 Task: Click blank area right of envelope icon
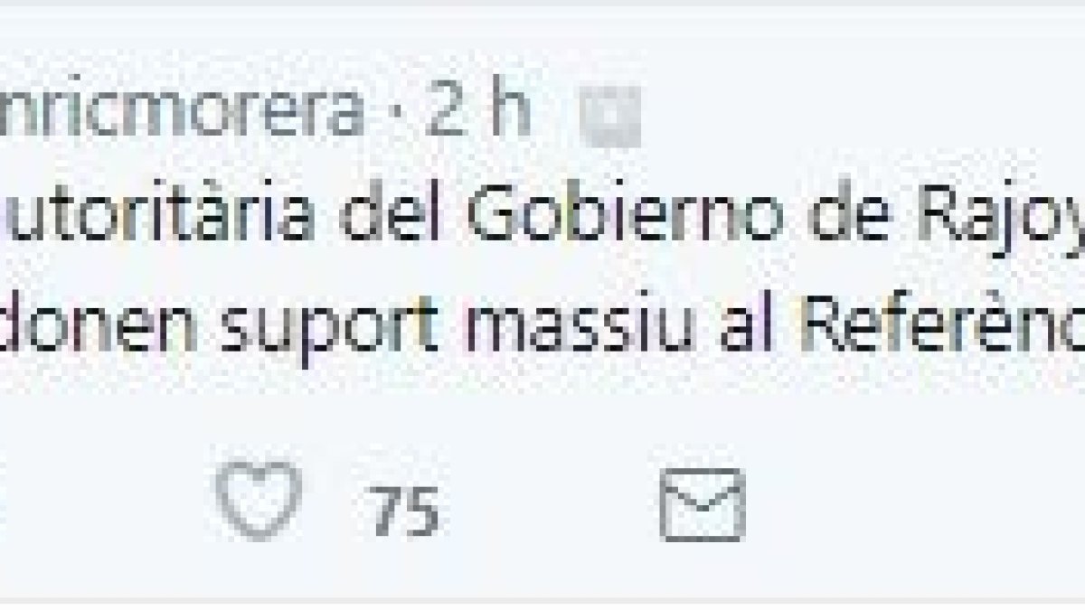coord(904,504)
